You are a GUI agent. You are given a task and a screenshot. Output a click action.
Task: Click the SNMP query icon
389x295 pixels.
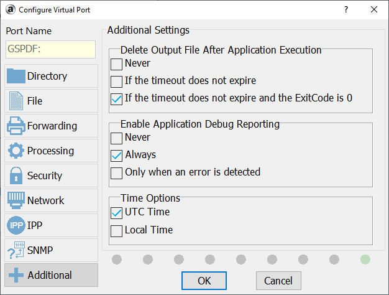pos(16,250)
